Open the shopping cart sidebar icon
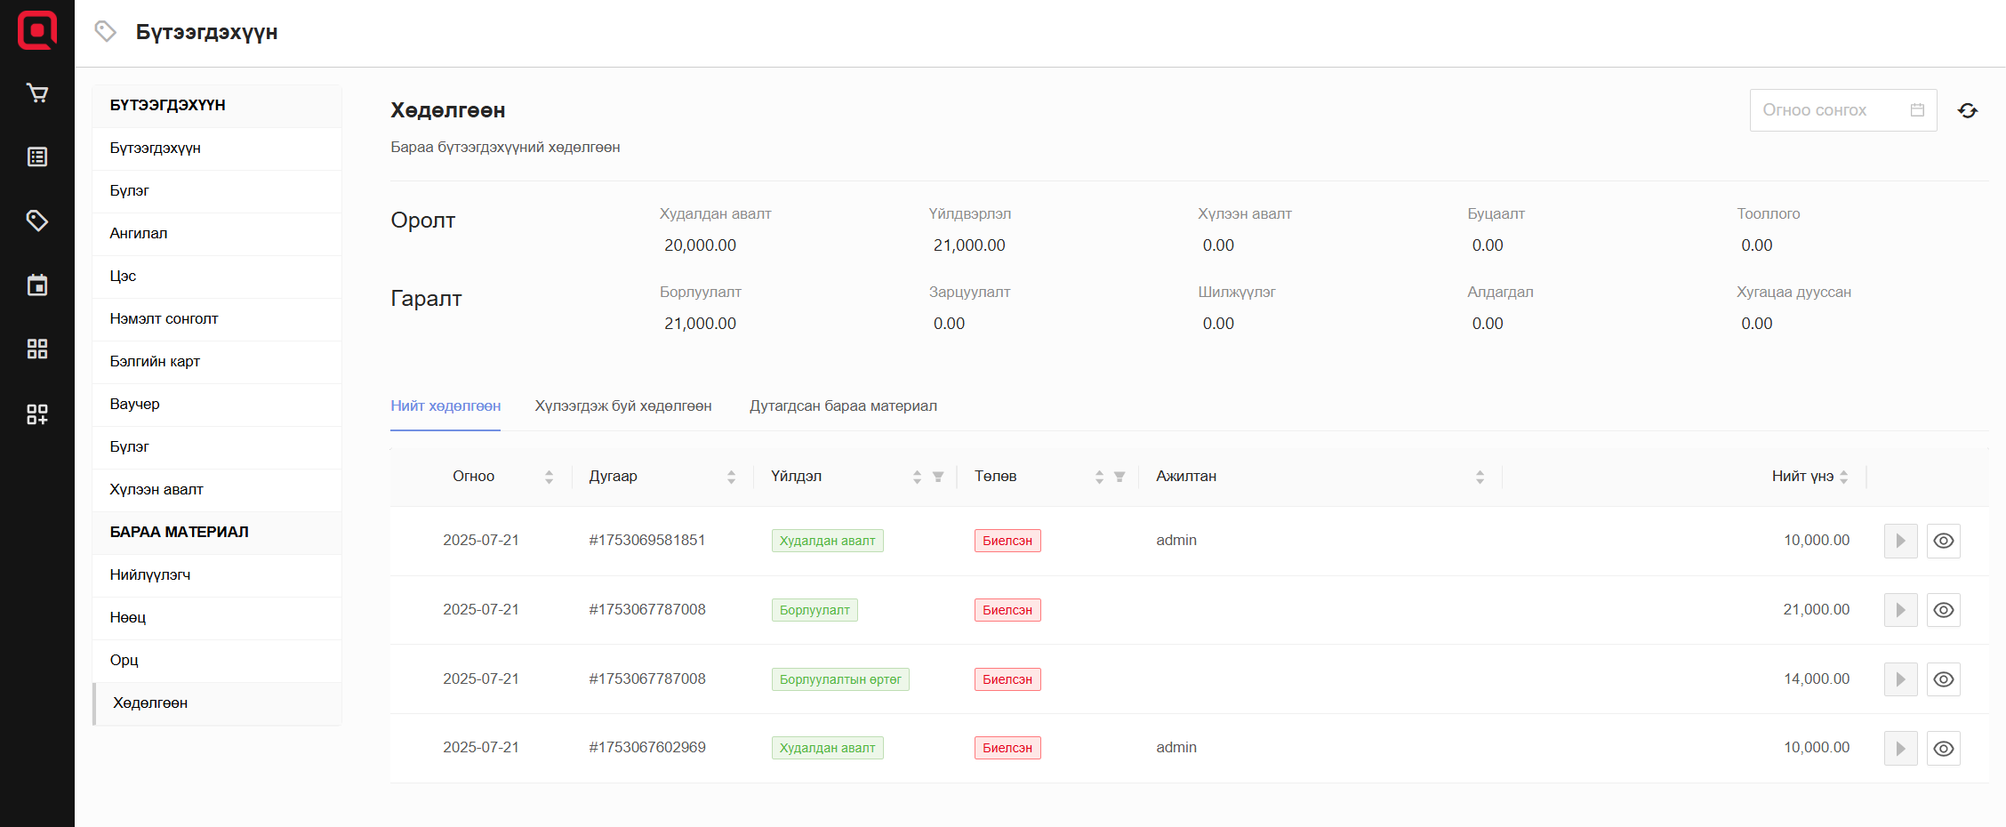The image size is (2006, 827). coord(37,93)
